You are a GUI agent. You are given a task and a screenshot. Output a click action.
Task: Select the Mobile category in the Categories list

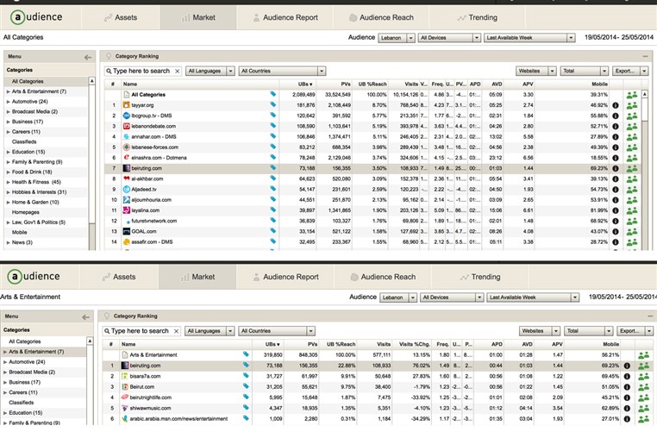[19, 232]
